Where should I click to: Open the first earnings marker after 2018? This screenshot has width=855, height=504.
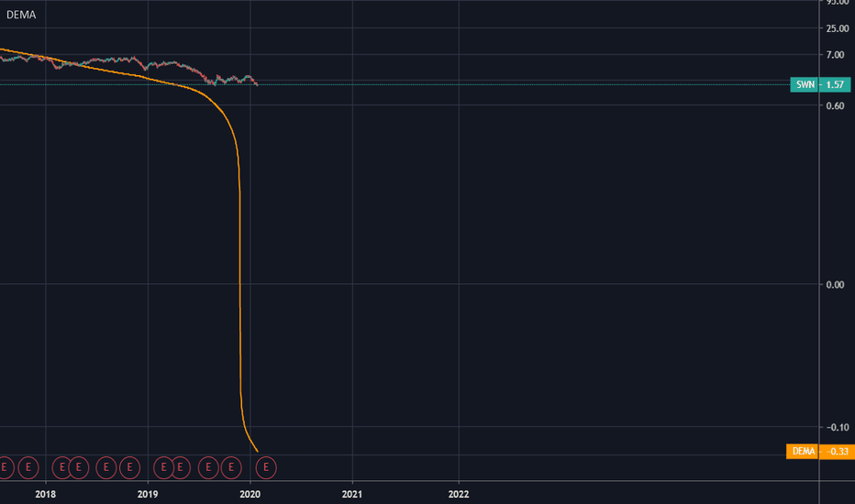62,467
